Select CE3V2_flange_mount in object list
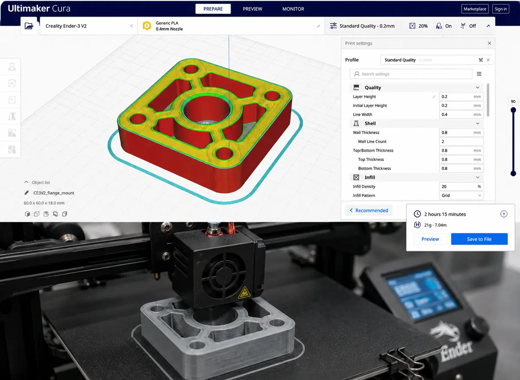The height and width of the screenshot is (380, 520). (54, 193)
